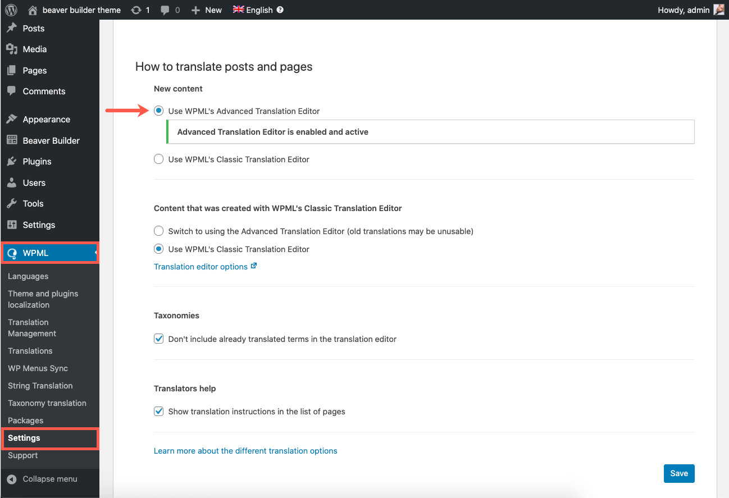Click the Posts pin icon

pos(12,28)
